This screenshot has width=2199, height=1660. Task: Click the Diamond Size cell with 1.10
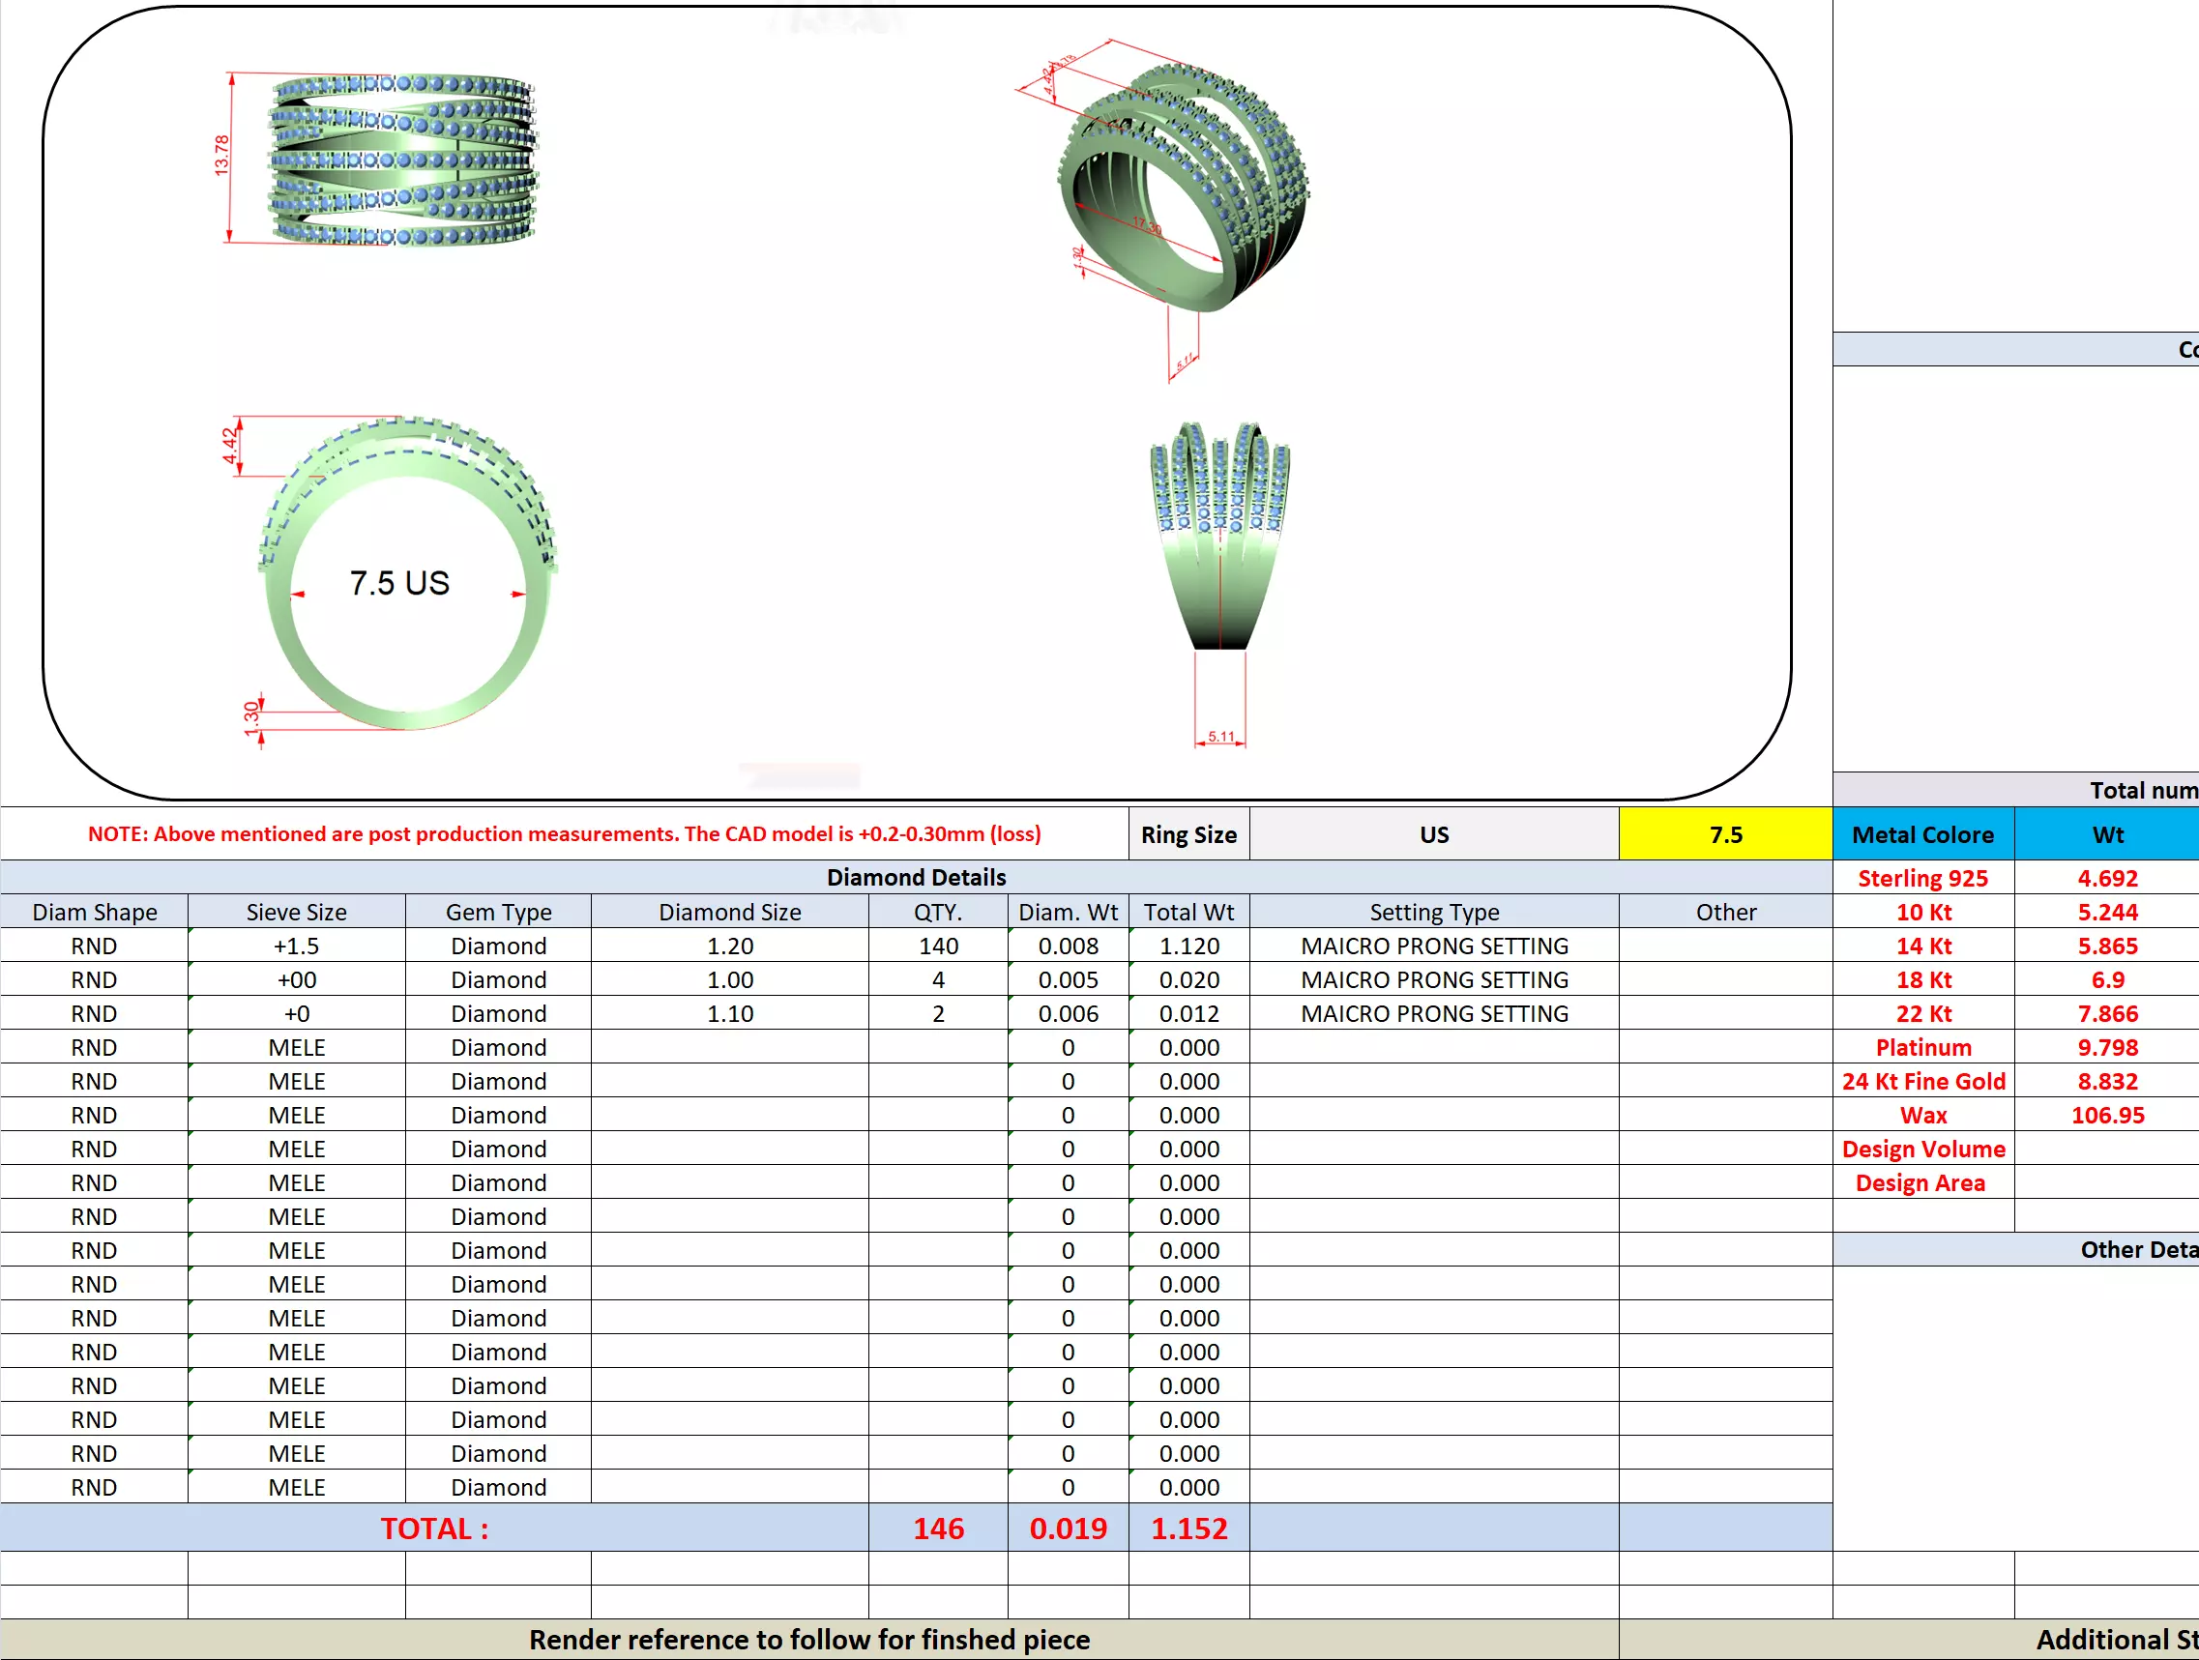coord(729,1013)
